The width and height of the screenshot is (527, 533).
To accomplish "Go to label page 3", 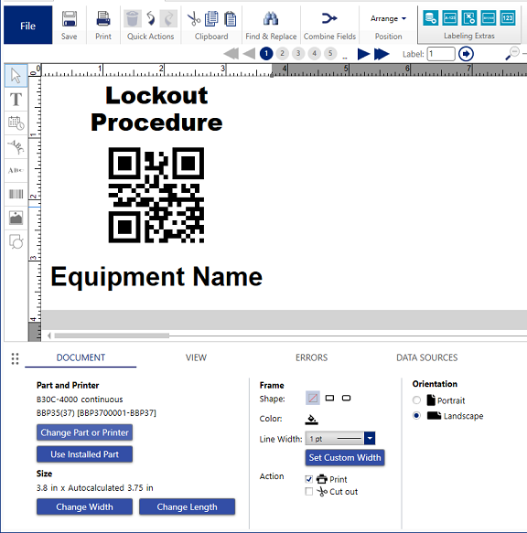I will point(298,53).
